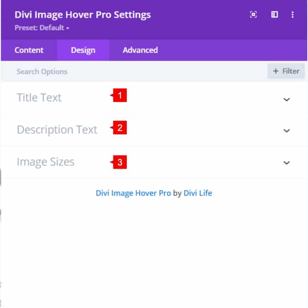The width and height of the screenshot is (308, 308).
Task: Click the red marker numbered 2
Action: [x=119, y=128]
